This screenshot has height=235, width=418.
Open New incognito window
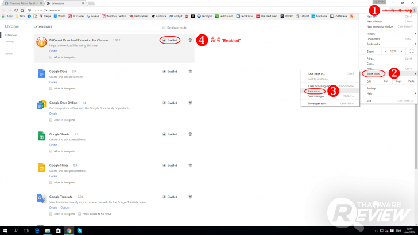(388, 26)
